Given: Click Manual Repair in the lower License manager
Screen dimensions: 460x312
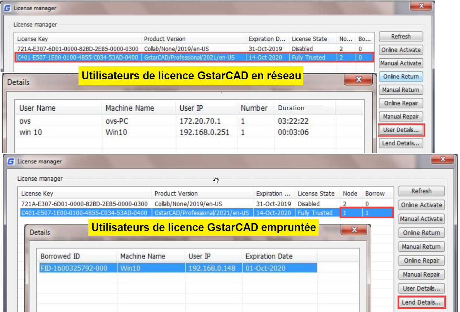Looking at the screenshot, I should coord(422,274).
